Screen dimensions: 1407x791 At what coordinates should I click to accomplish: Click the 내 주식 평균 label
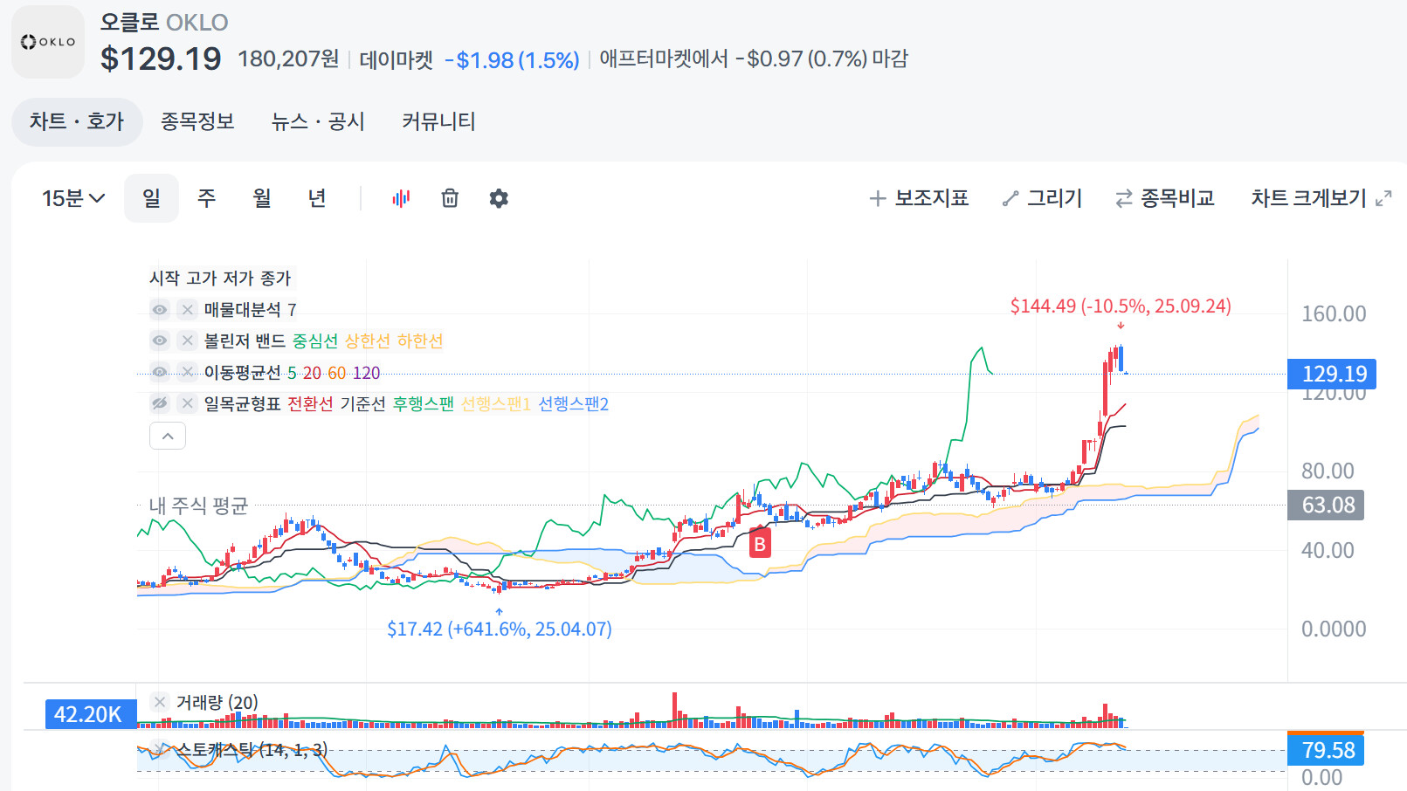tap(198, 506)
